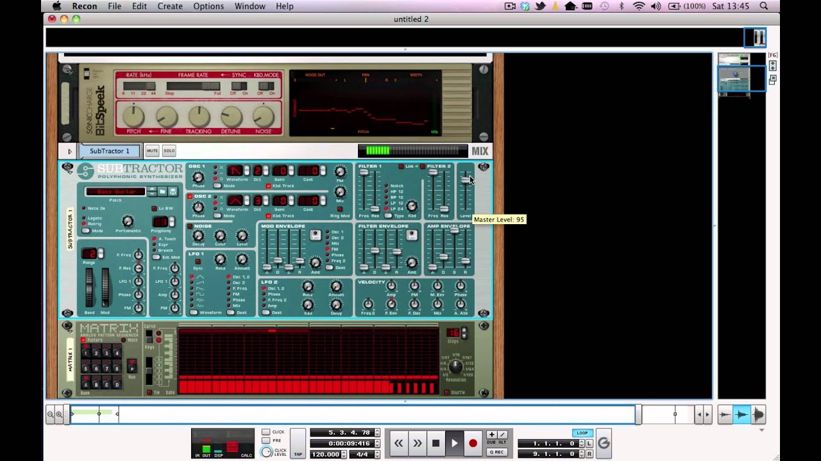The height and width of the screenshot is (461, 821).
Task: Change the Matrix Steps count arrows
Action: pos(464,333)
